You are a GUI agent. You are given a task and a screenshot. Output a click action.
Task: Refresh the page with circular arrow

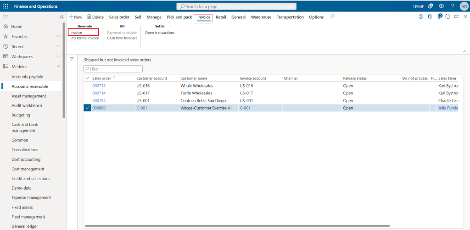point(448,17)
